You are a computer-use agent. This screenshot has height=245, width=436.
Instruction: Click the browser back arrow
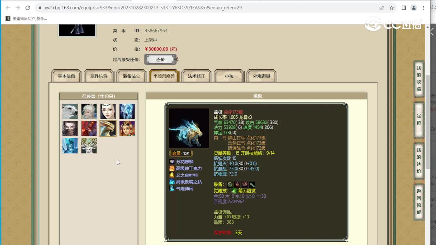click(x=8, y=7)
